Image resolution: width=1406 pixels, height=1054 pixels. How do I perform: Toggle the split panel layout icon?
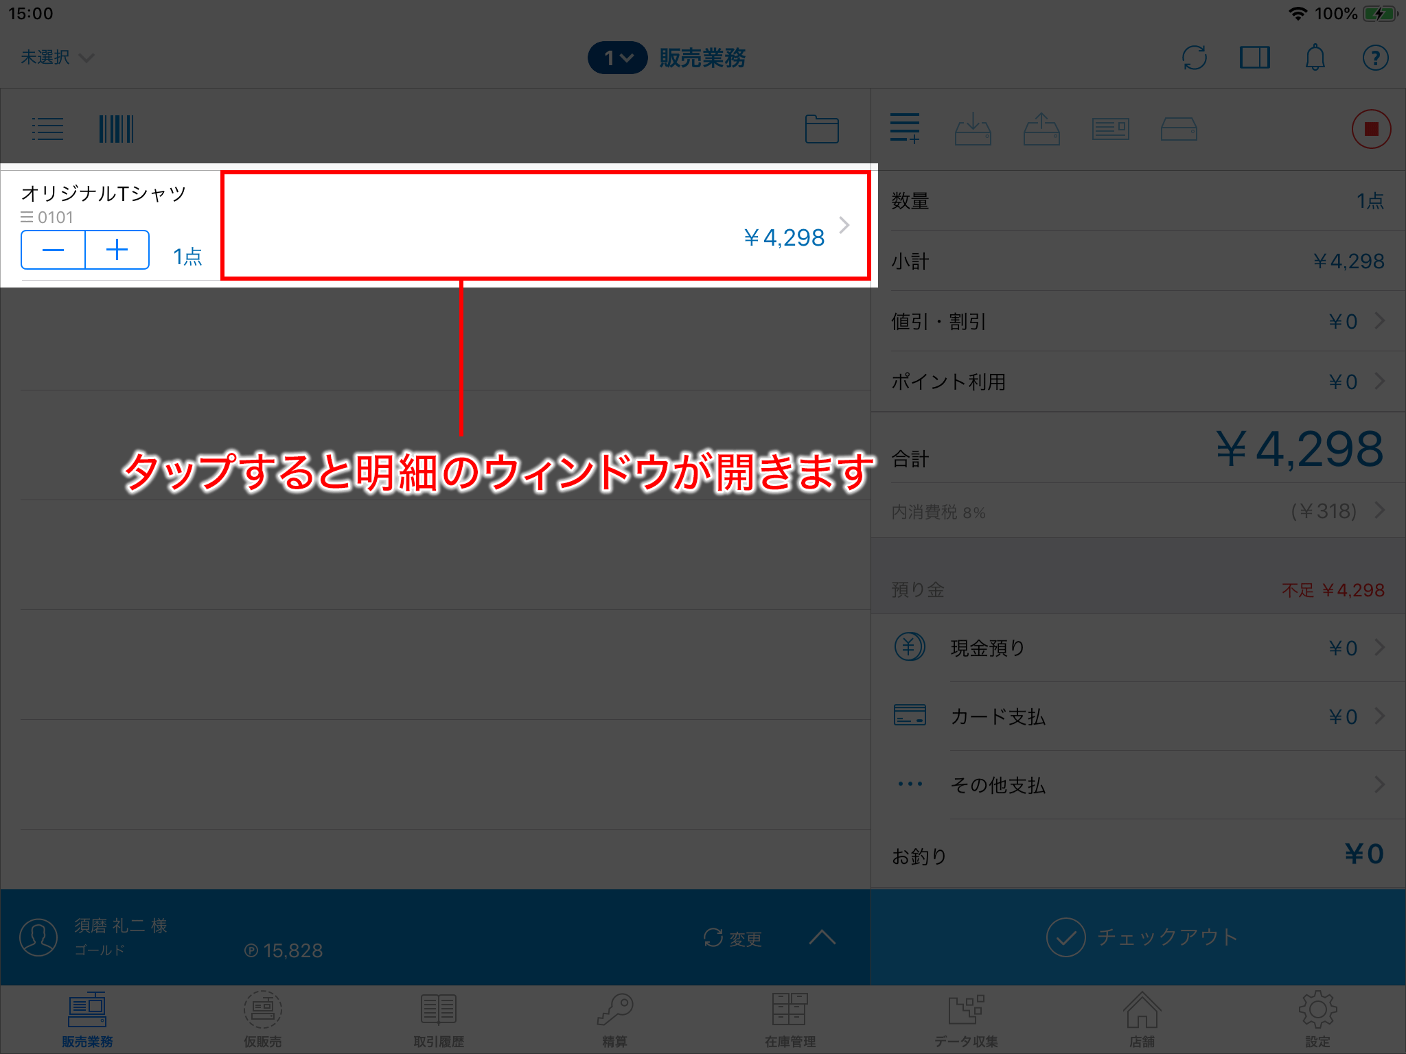click(x=1254, y=58)
